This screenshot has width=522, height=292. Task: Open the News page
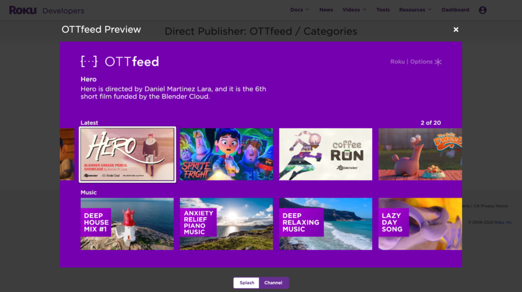pos(326,10)
